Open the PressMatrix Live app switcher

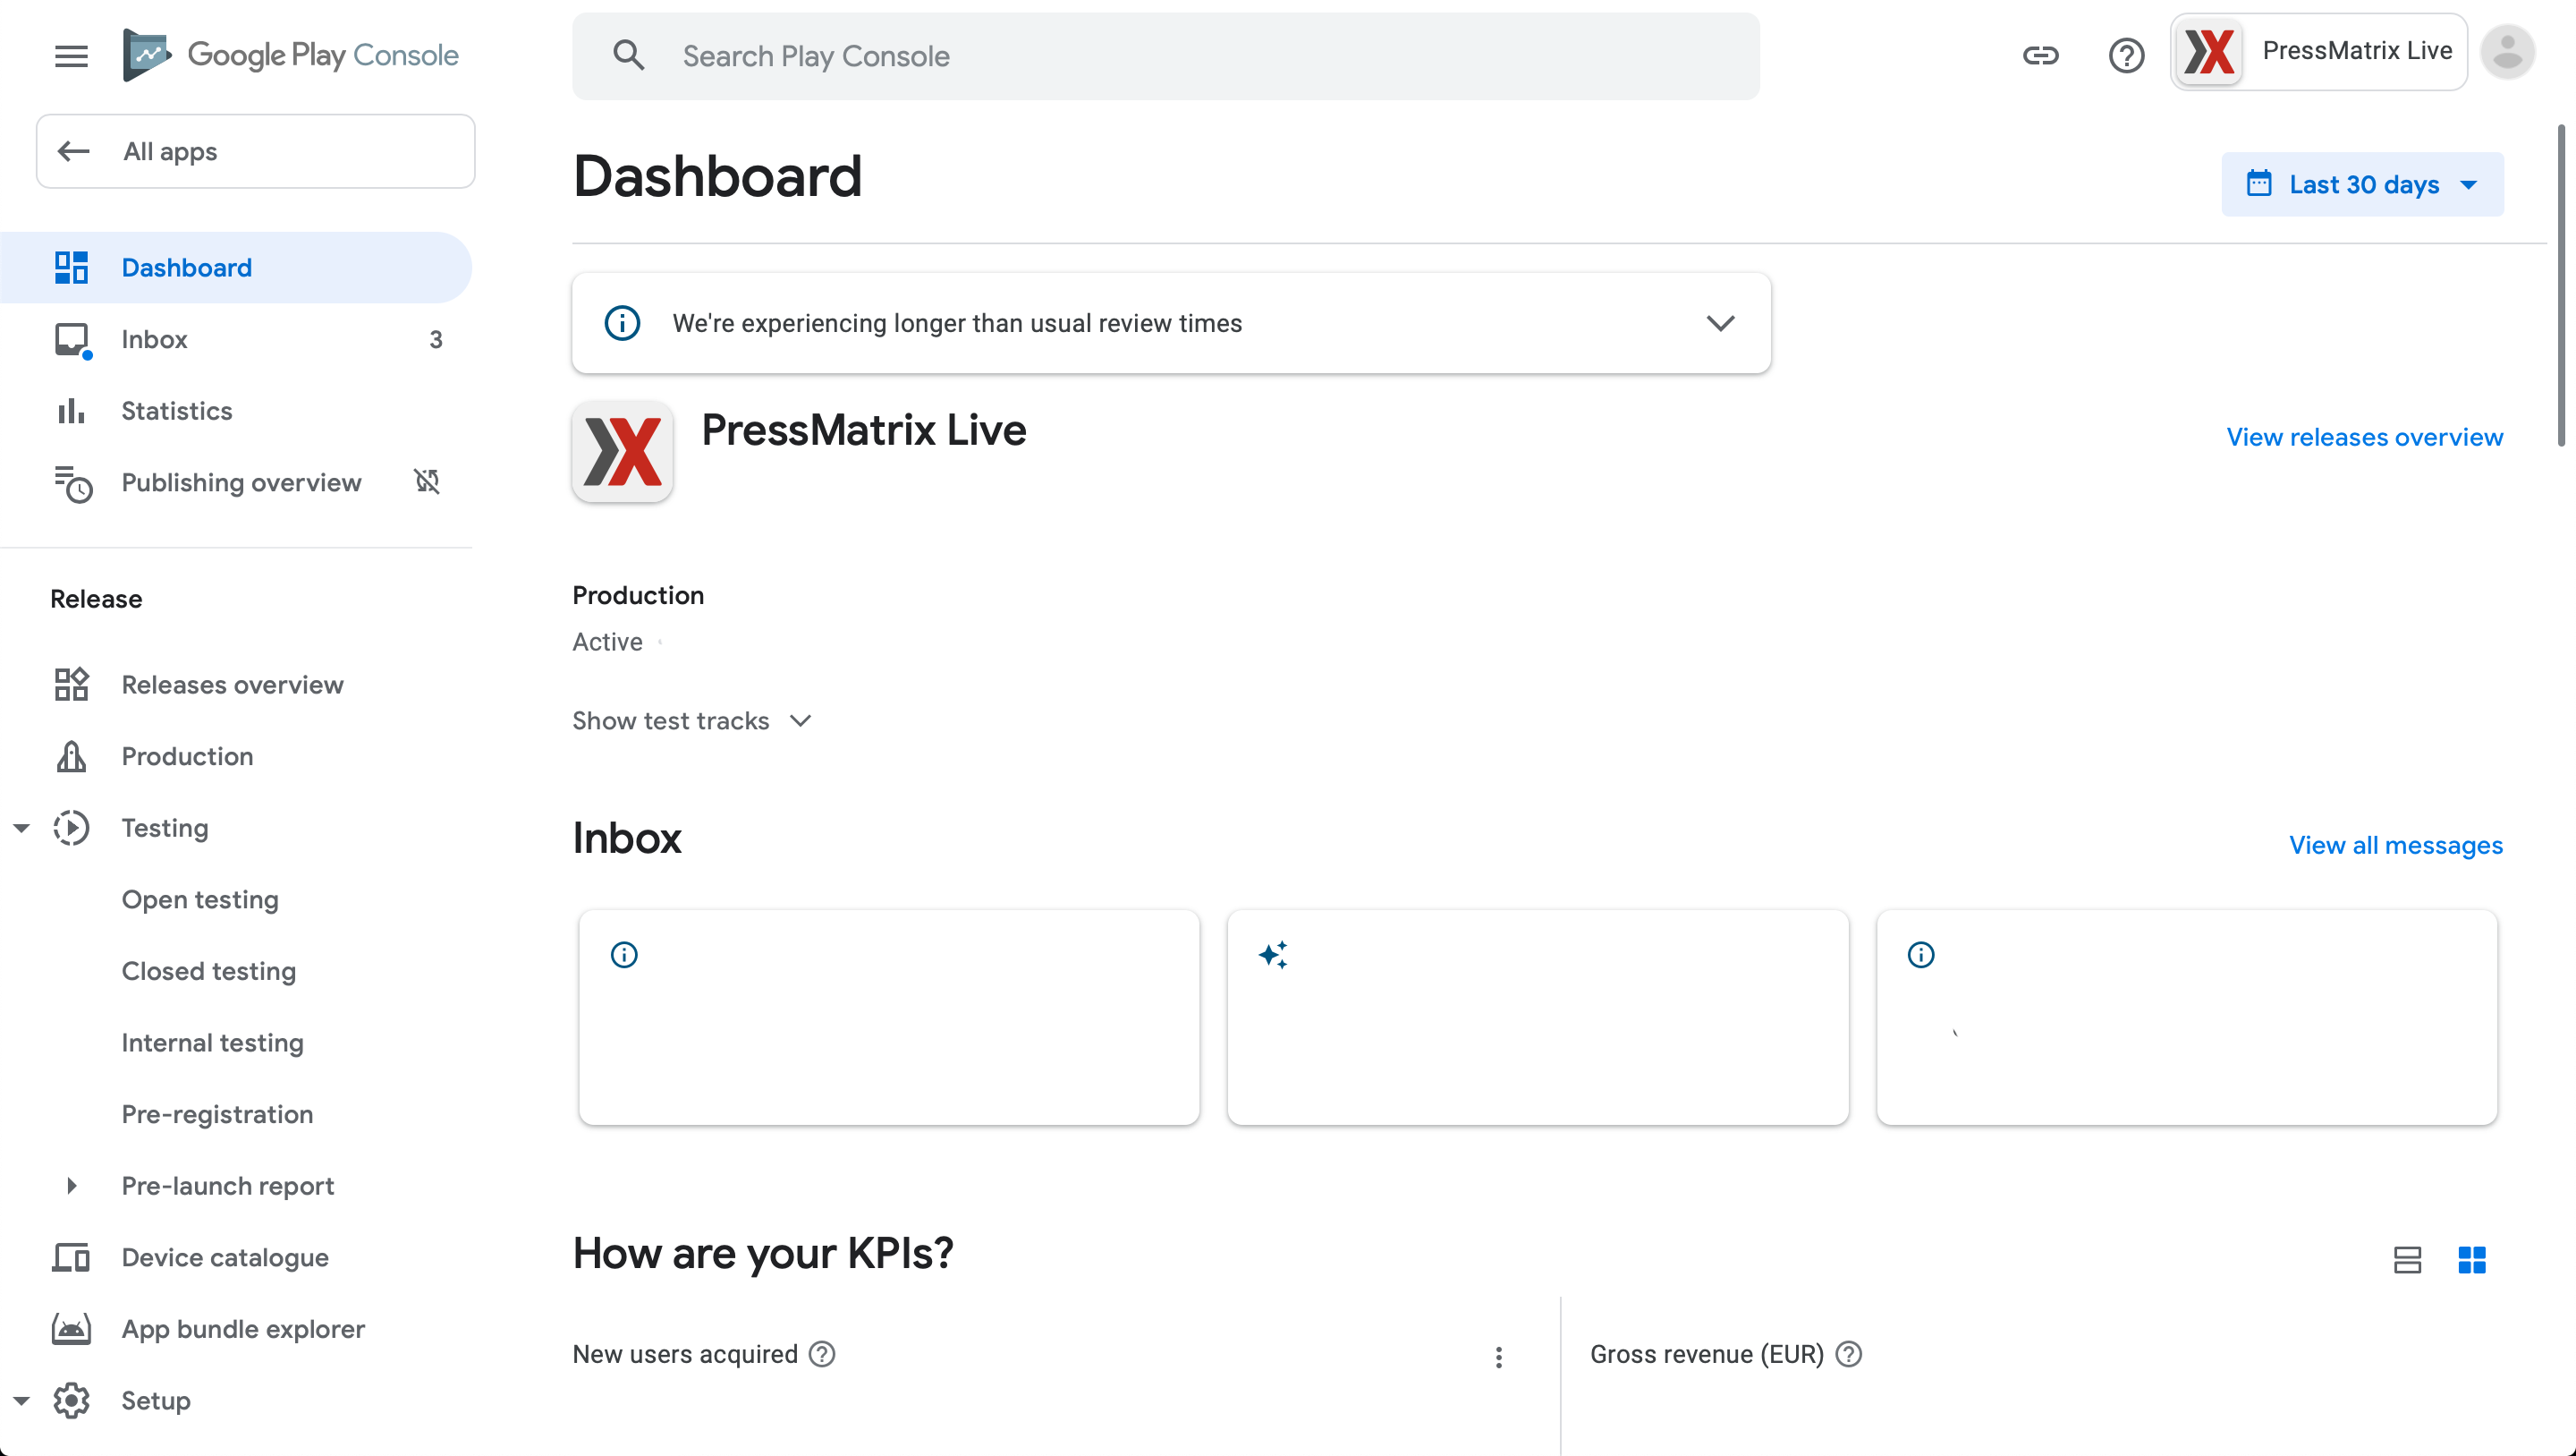(x=2318, y=52)
